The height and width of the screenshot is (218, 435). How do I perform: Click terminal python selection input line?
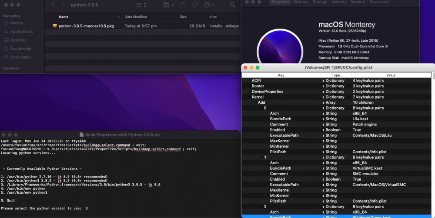(x=44, y=208)
